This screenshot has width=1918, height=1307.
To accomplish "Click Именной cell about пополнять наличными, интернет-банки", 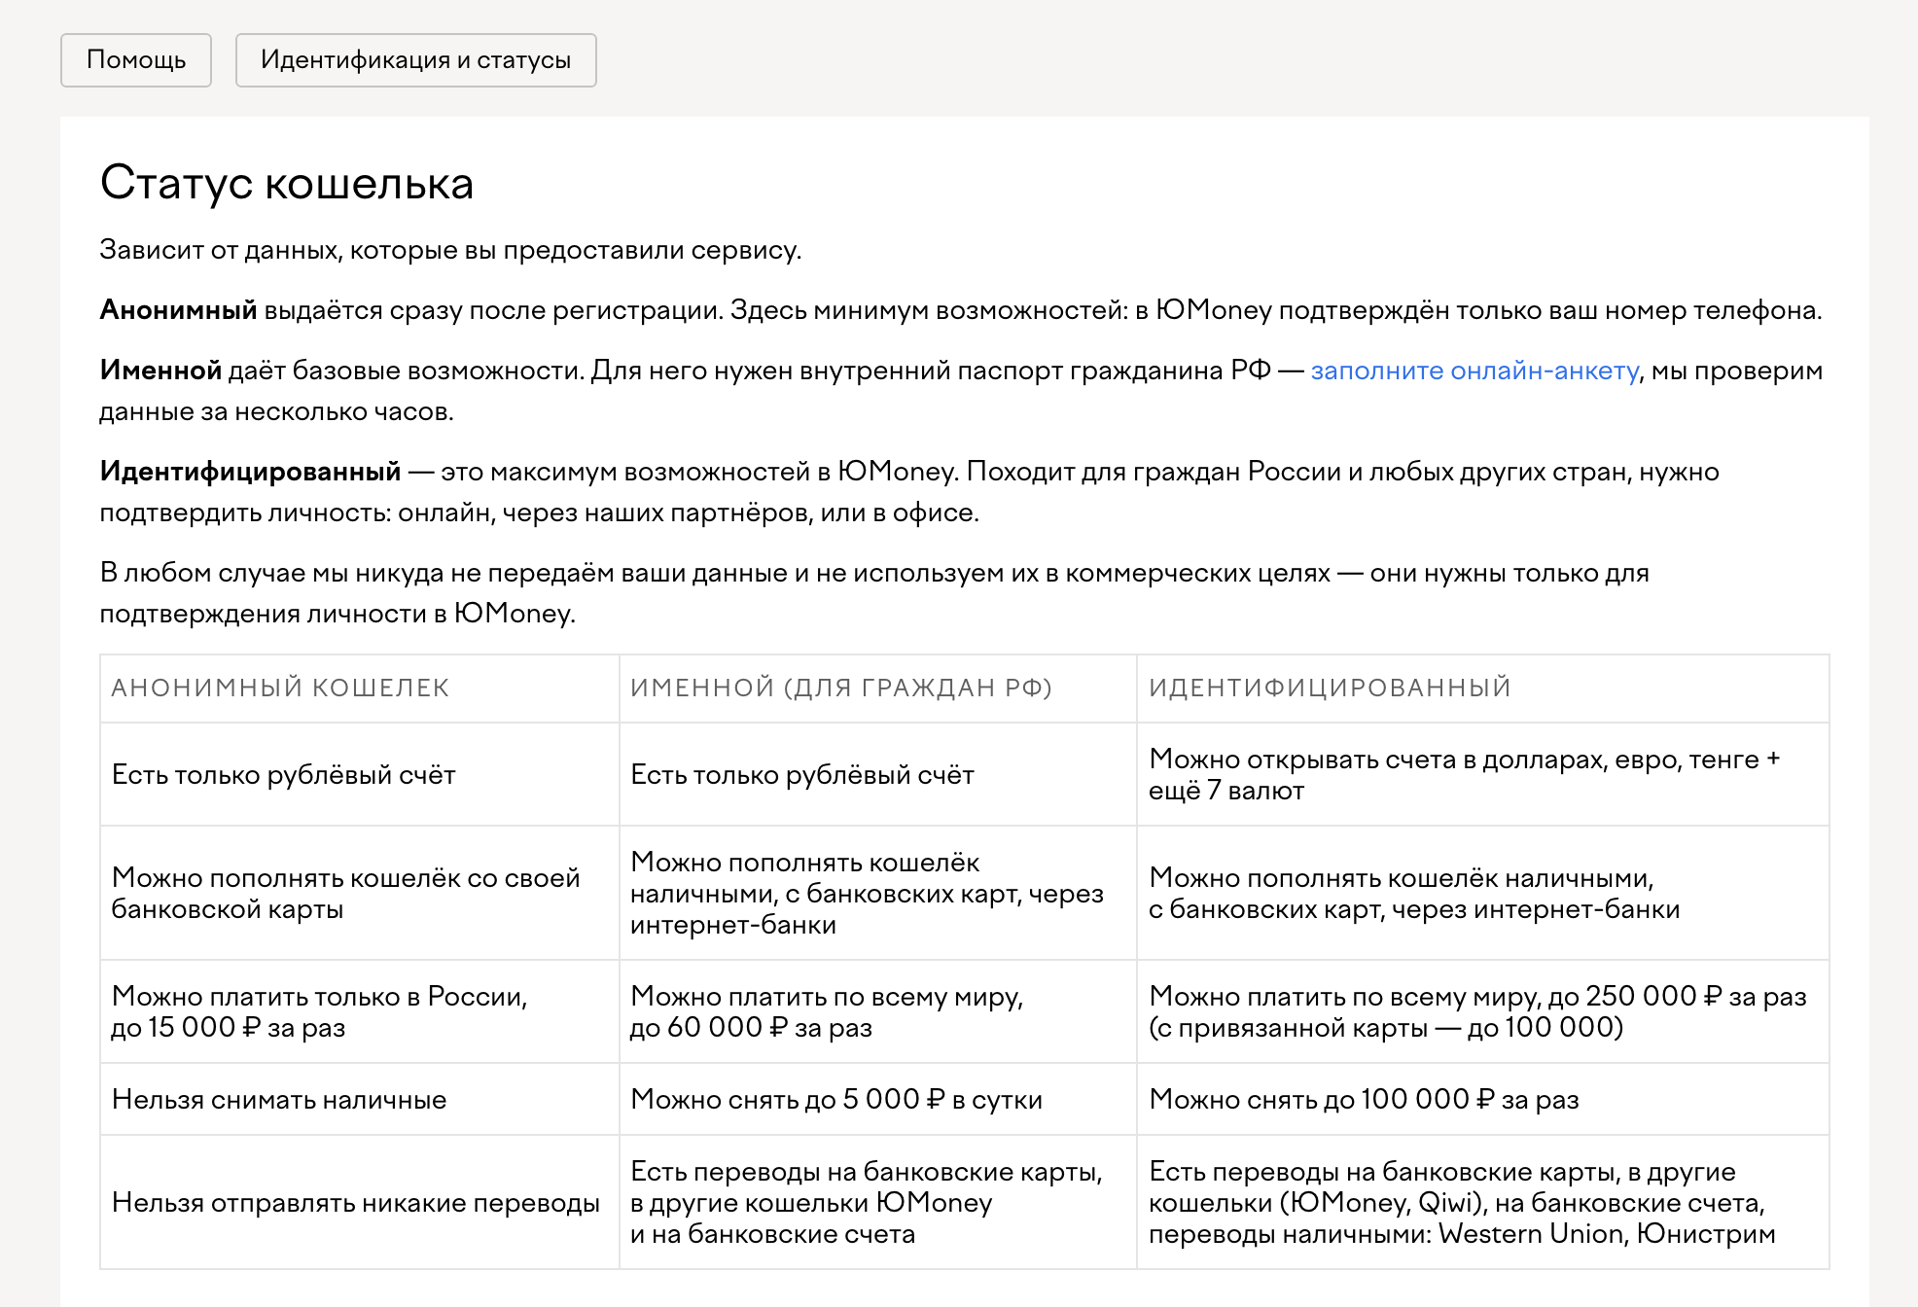I will (x=878, y=894).
